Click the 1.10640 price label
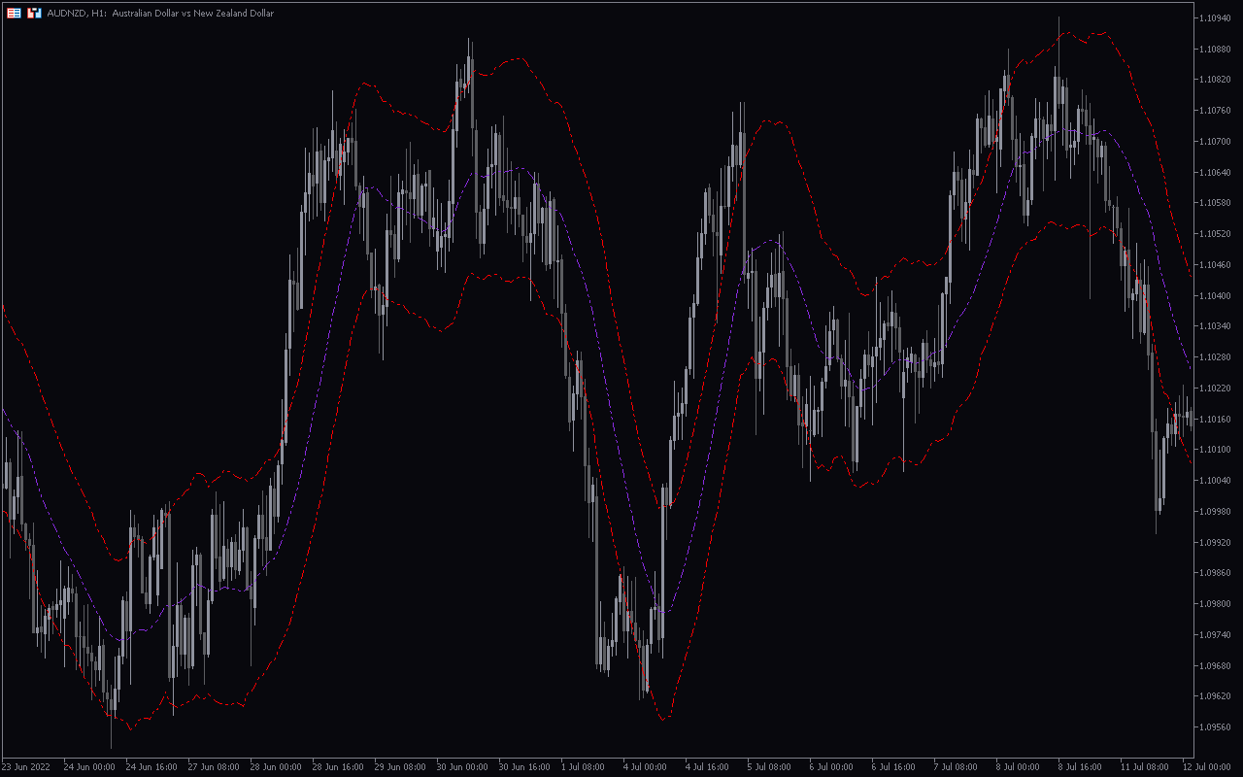Viewport: 1243px width, 777px height. (1216, 173)
